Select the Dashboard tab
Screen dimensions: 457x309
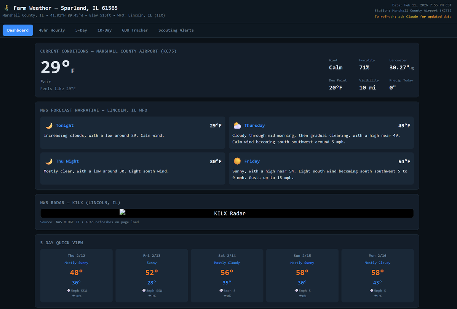[x=18, y=30]
